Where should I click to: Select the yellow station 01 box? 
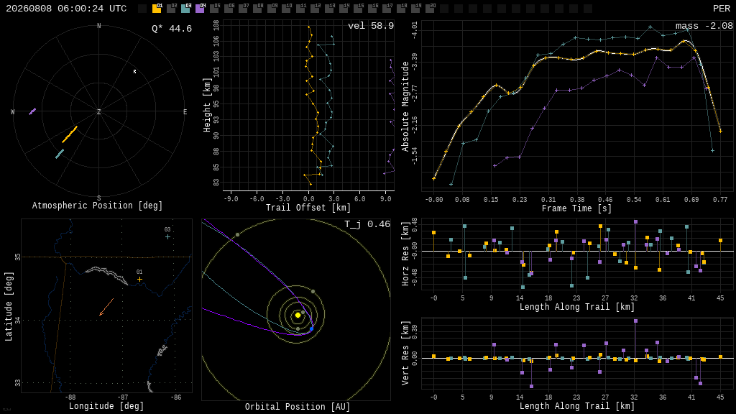[x=156, y=9]
